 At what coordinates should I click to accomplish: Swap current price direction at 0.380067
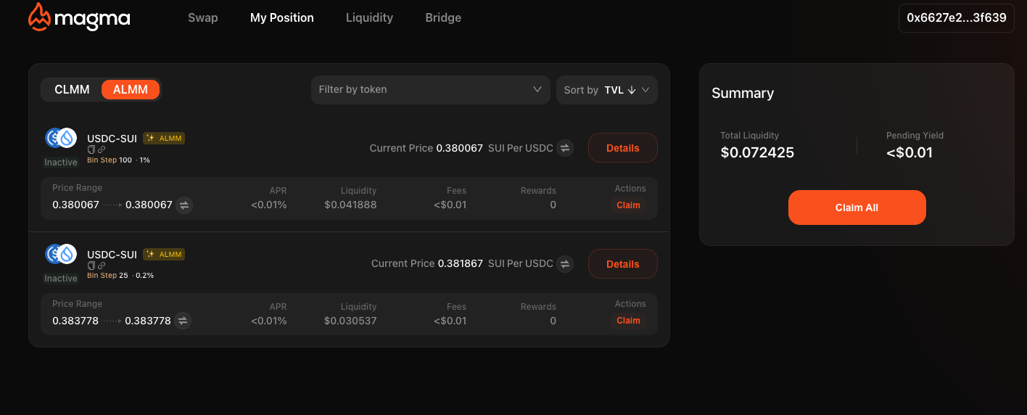pyautogui.click(x=565, y=148)
